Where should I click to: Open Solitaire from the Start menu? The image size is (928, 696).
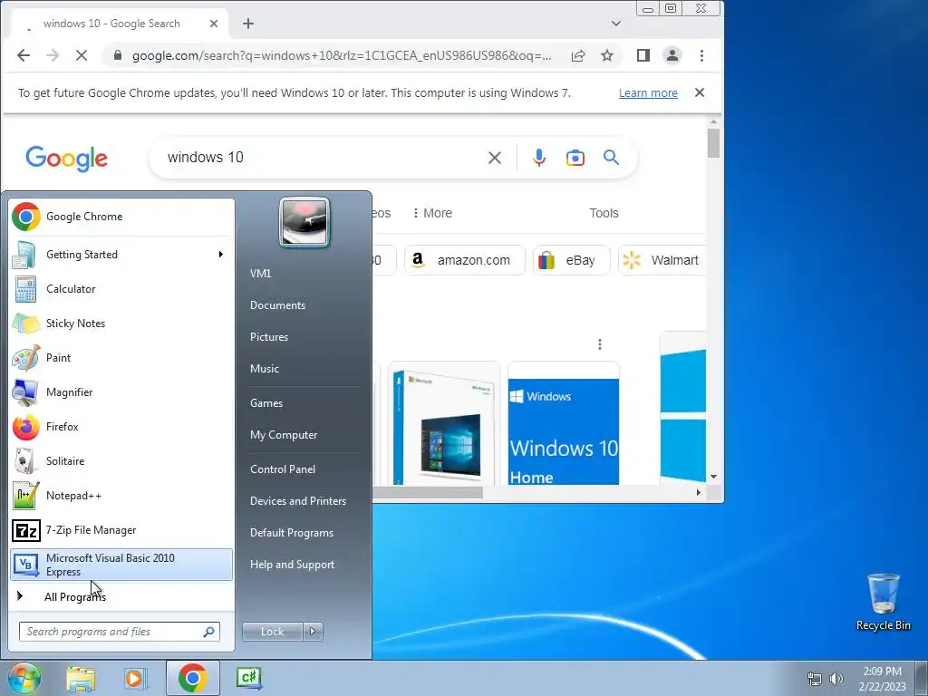point(121,461)
